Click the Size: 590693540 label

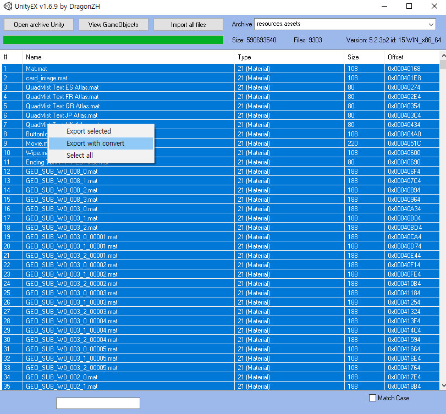coord(254,40)
